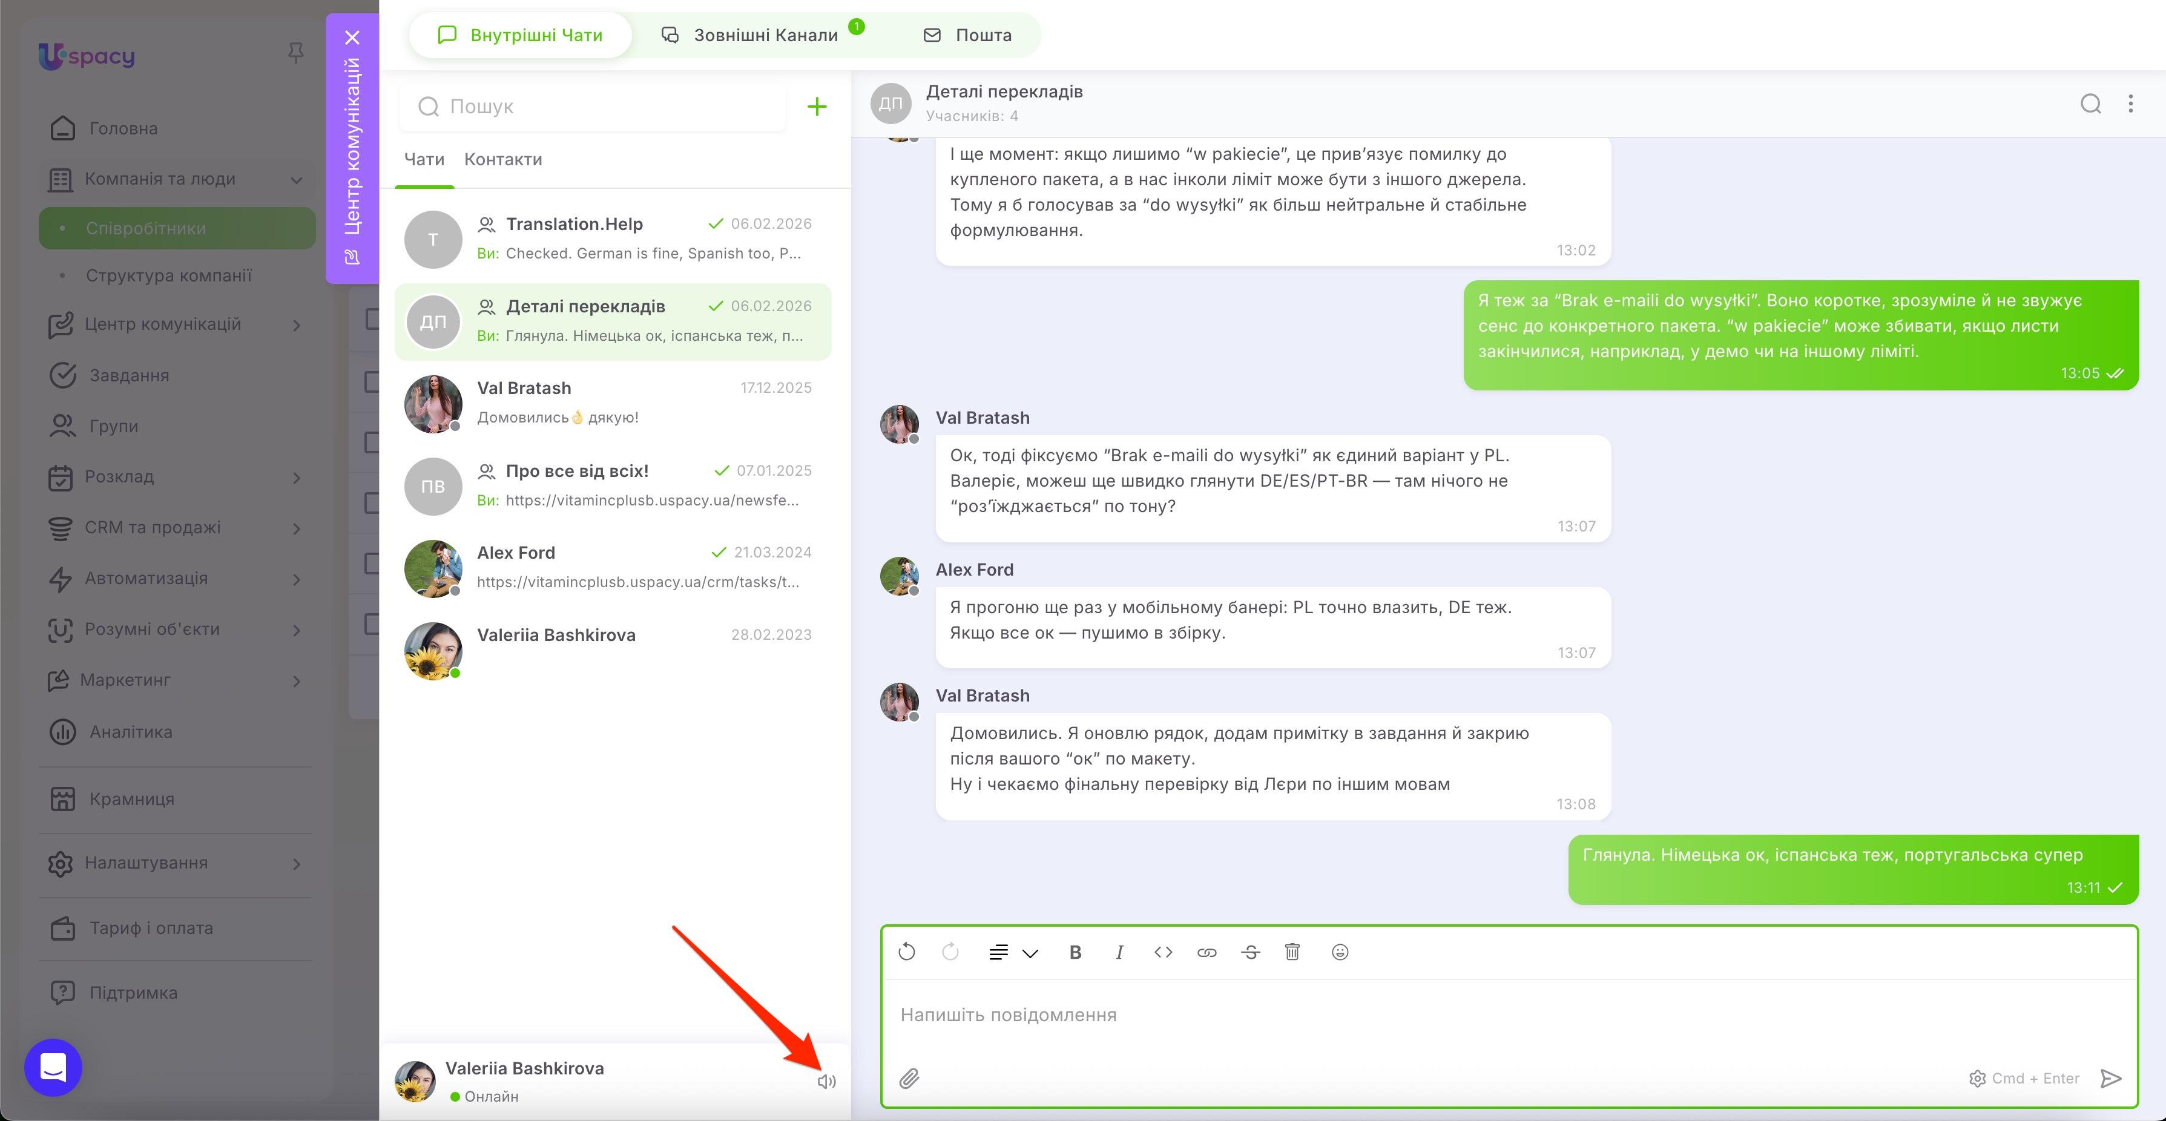This screenshot has width=2166, height=1121.
Task: Create a new chat with the green plus
Action: tap(817, 106)
